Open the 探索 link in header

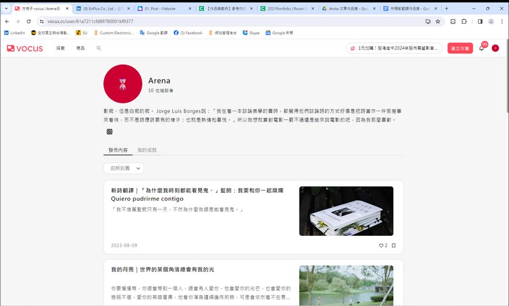coord(61,48)
